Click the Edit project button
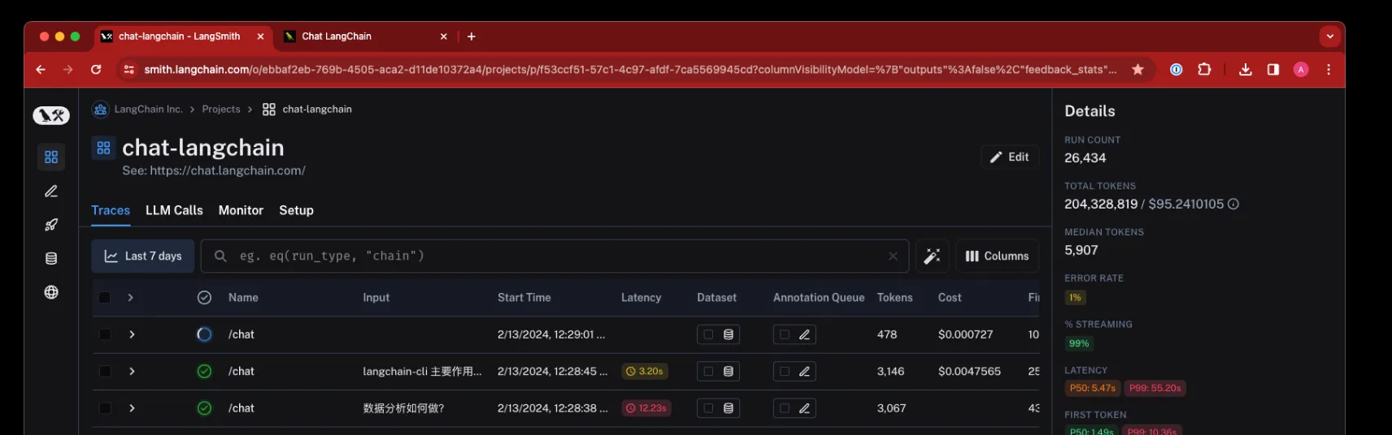The height and width of the screenshot is (435, 1392). pyautogui.click(x=1010, y=157)
